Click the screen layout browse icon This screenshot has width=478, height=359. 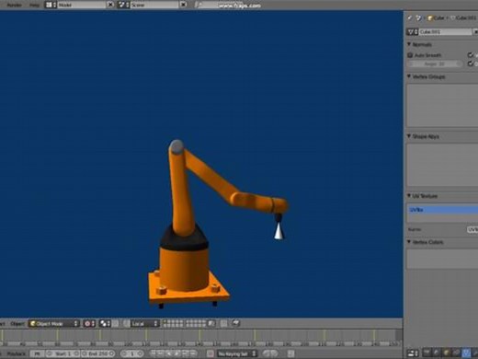51,5
